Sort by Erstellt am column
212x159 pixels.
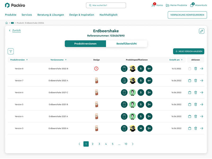pos(176,60)
